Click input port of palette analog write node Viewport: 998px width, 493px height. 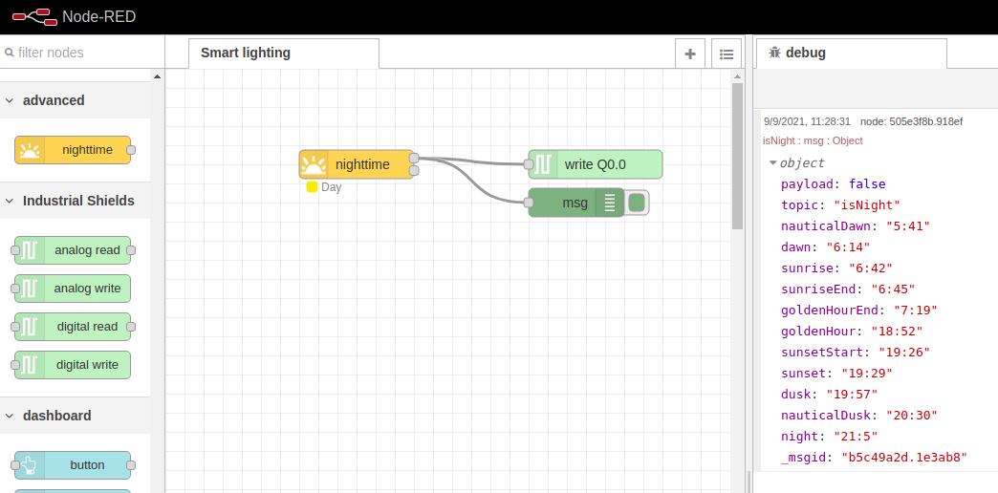click(15, 289)
